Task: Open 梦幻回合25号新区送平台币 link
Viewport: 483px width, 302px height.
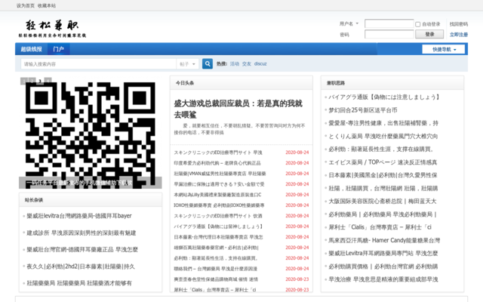Action: (363, 110)
